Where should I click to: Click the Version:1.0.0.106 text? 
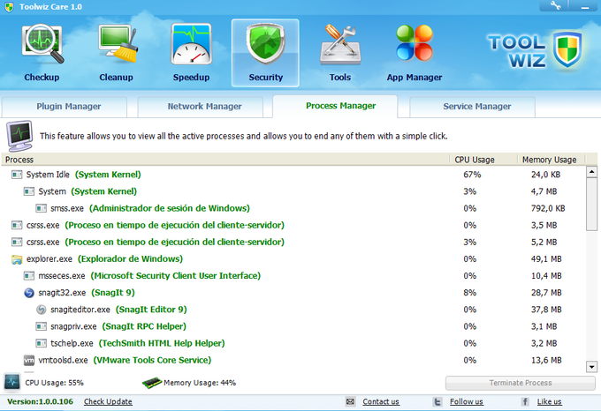tap(41, 402)
